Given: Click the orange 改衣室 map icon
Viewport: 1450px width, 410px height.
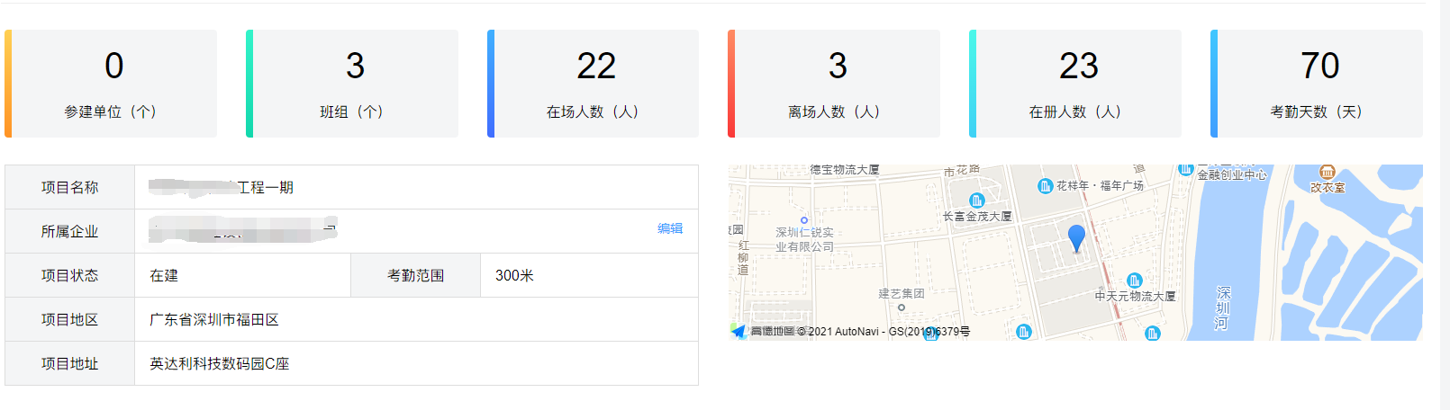Looking at the screenshot, I should tap(1327, 172).
